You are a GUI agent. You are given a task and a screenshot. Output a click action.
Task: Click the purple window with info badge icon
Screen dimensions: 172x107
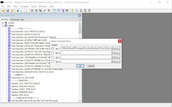pyautogui.click(x=63, y=10)
